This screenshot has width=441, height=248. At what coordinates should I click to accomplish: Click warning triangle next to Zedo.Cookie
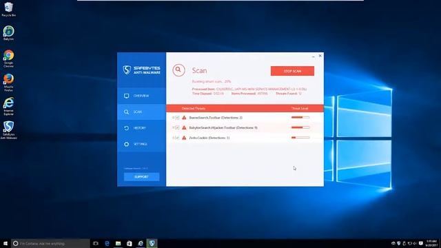pyautogui.click(x=184, y=138)
